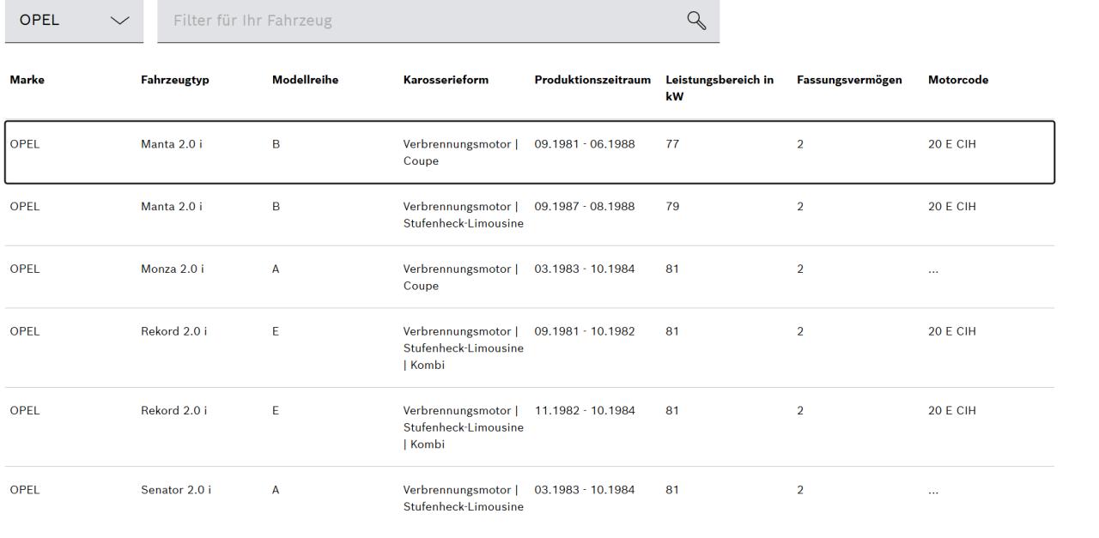1099x538 pixels.
Task: Click the Modellreihe column header
Action: (304, 80)
